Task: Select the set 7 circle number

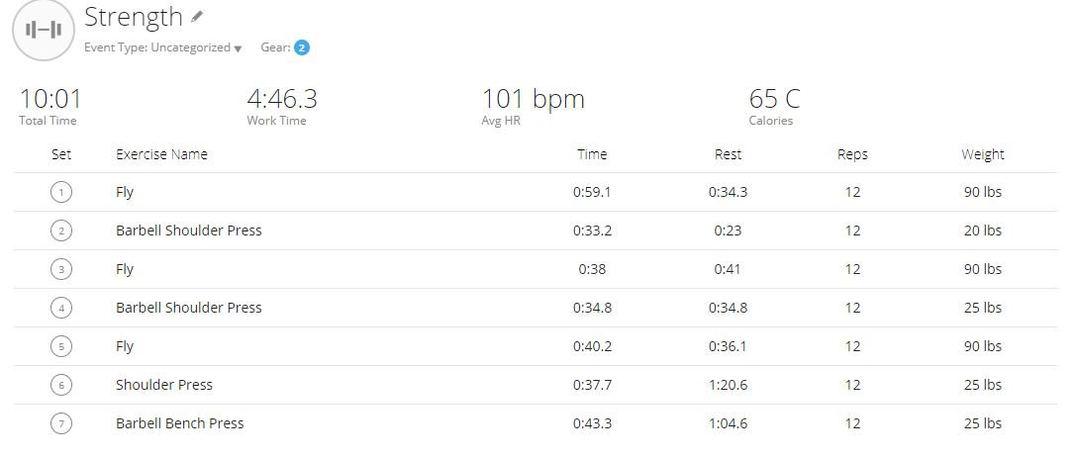Action: click(61, 423)
